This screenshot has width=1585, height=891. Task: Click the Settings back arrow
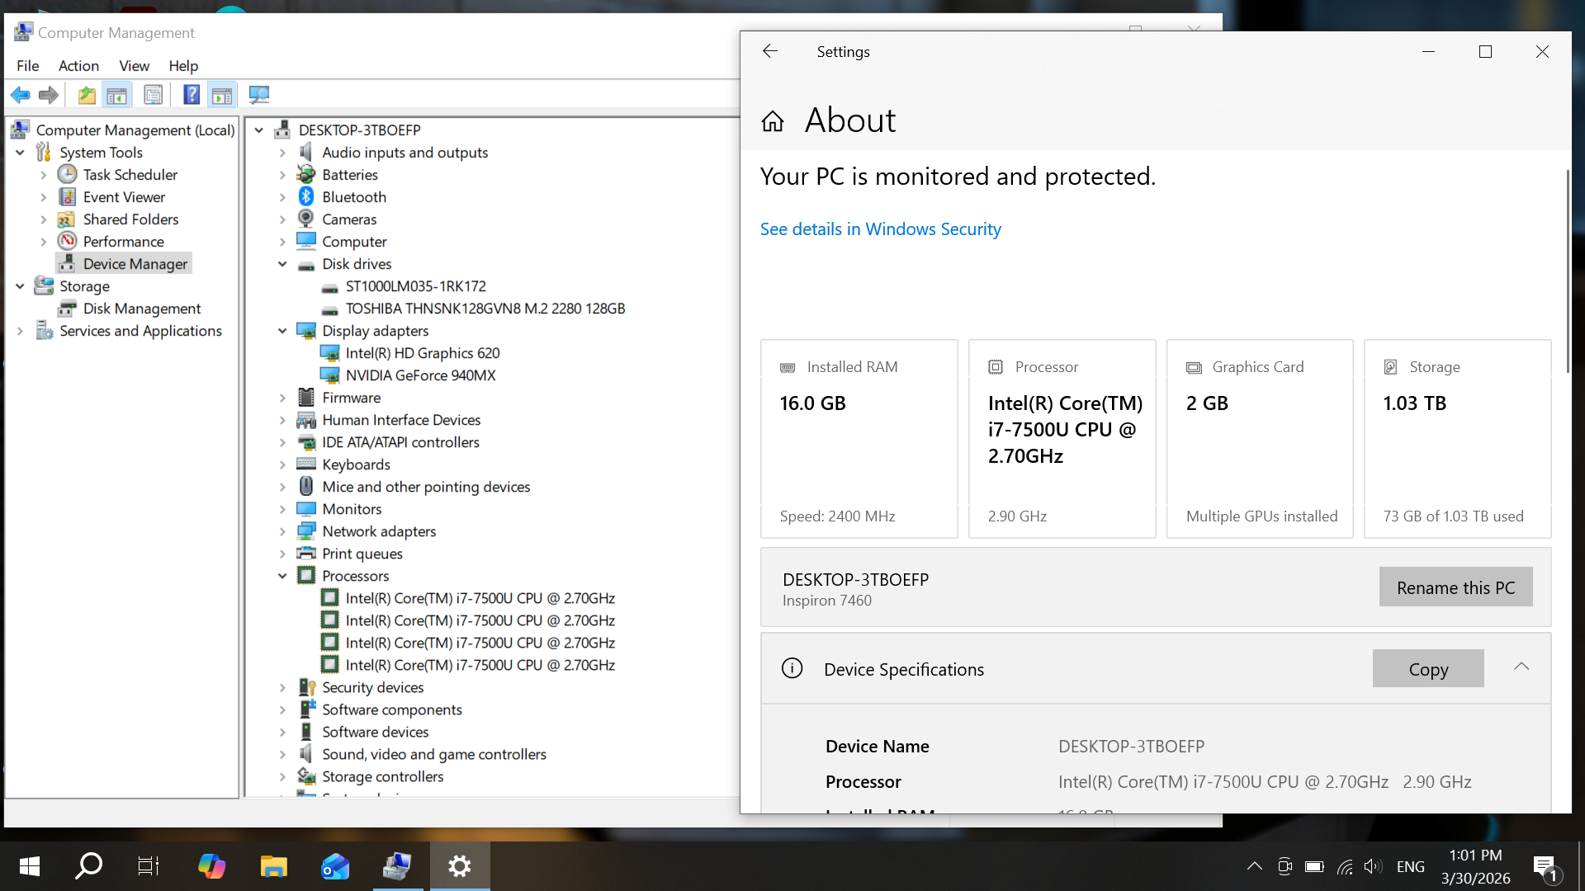[x=770, y=51]
